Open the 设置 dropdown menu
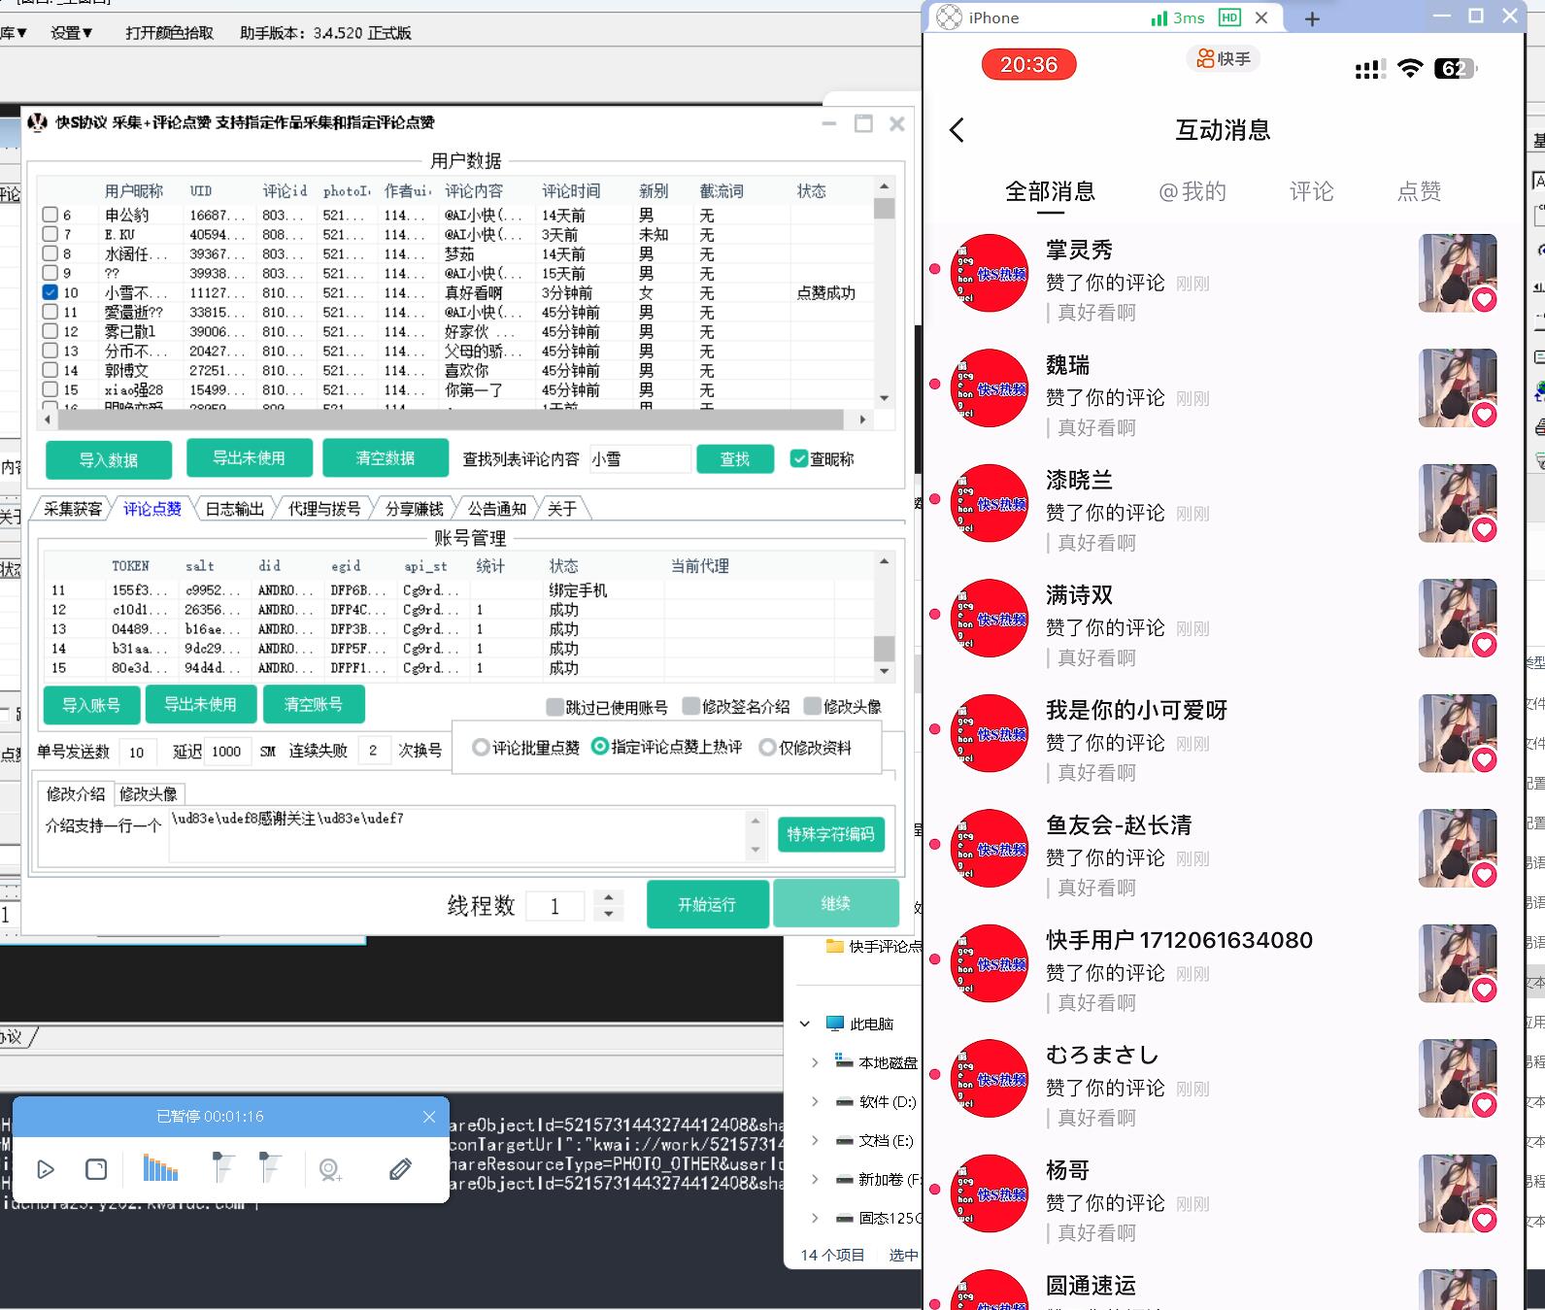This screenshot has height=1310, width=1545. click(x=72, y=33)
